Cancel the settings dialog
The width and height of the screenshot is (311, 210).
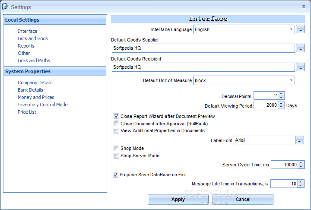coord(243,199)
